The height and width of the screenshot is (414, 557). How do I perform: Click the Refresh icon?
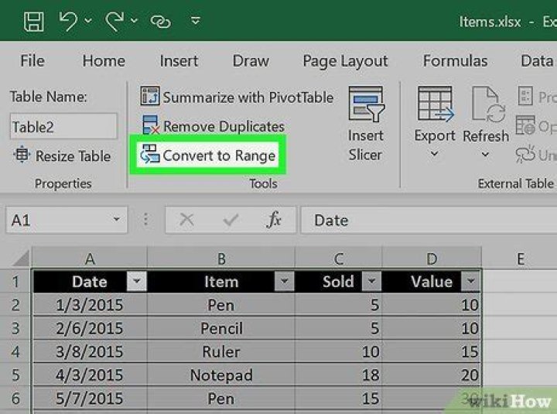pyautogui.click(x=488, y=104)
